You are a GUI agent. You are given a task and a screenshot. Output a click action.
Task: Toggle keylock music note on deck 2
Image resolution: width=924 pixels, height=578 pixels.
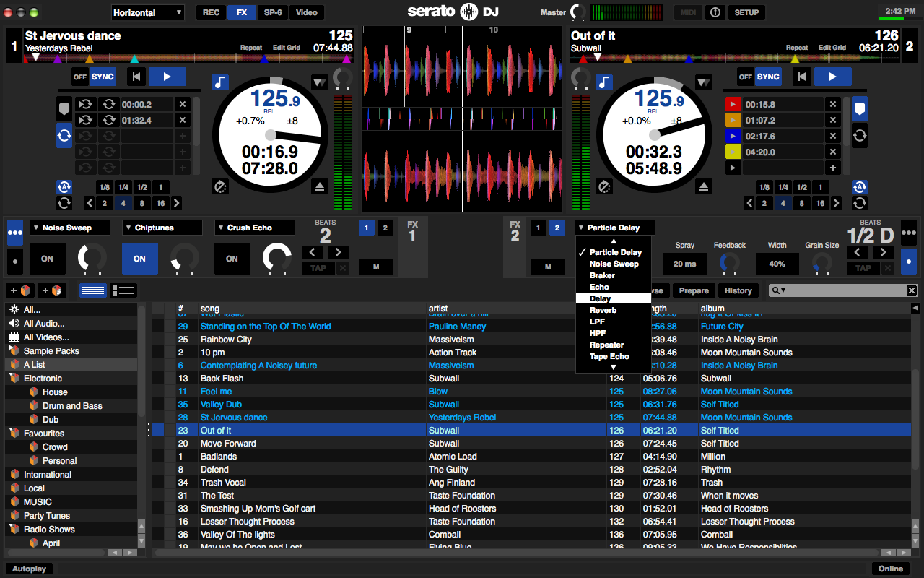coord(604,82)
